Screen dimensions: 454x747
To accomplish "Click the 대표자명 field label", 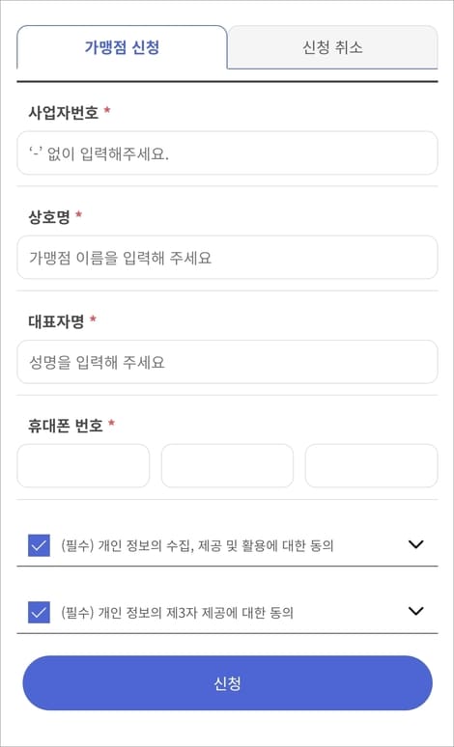I will coord(56,321).
